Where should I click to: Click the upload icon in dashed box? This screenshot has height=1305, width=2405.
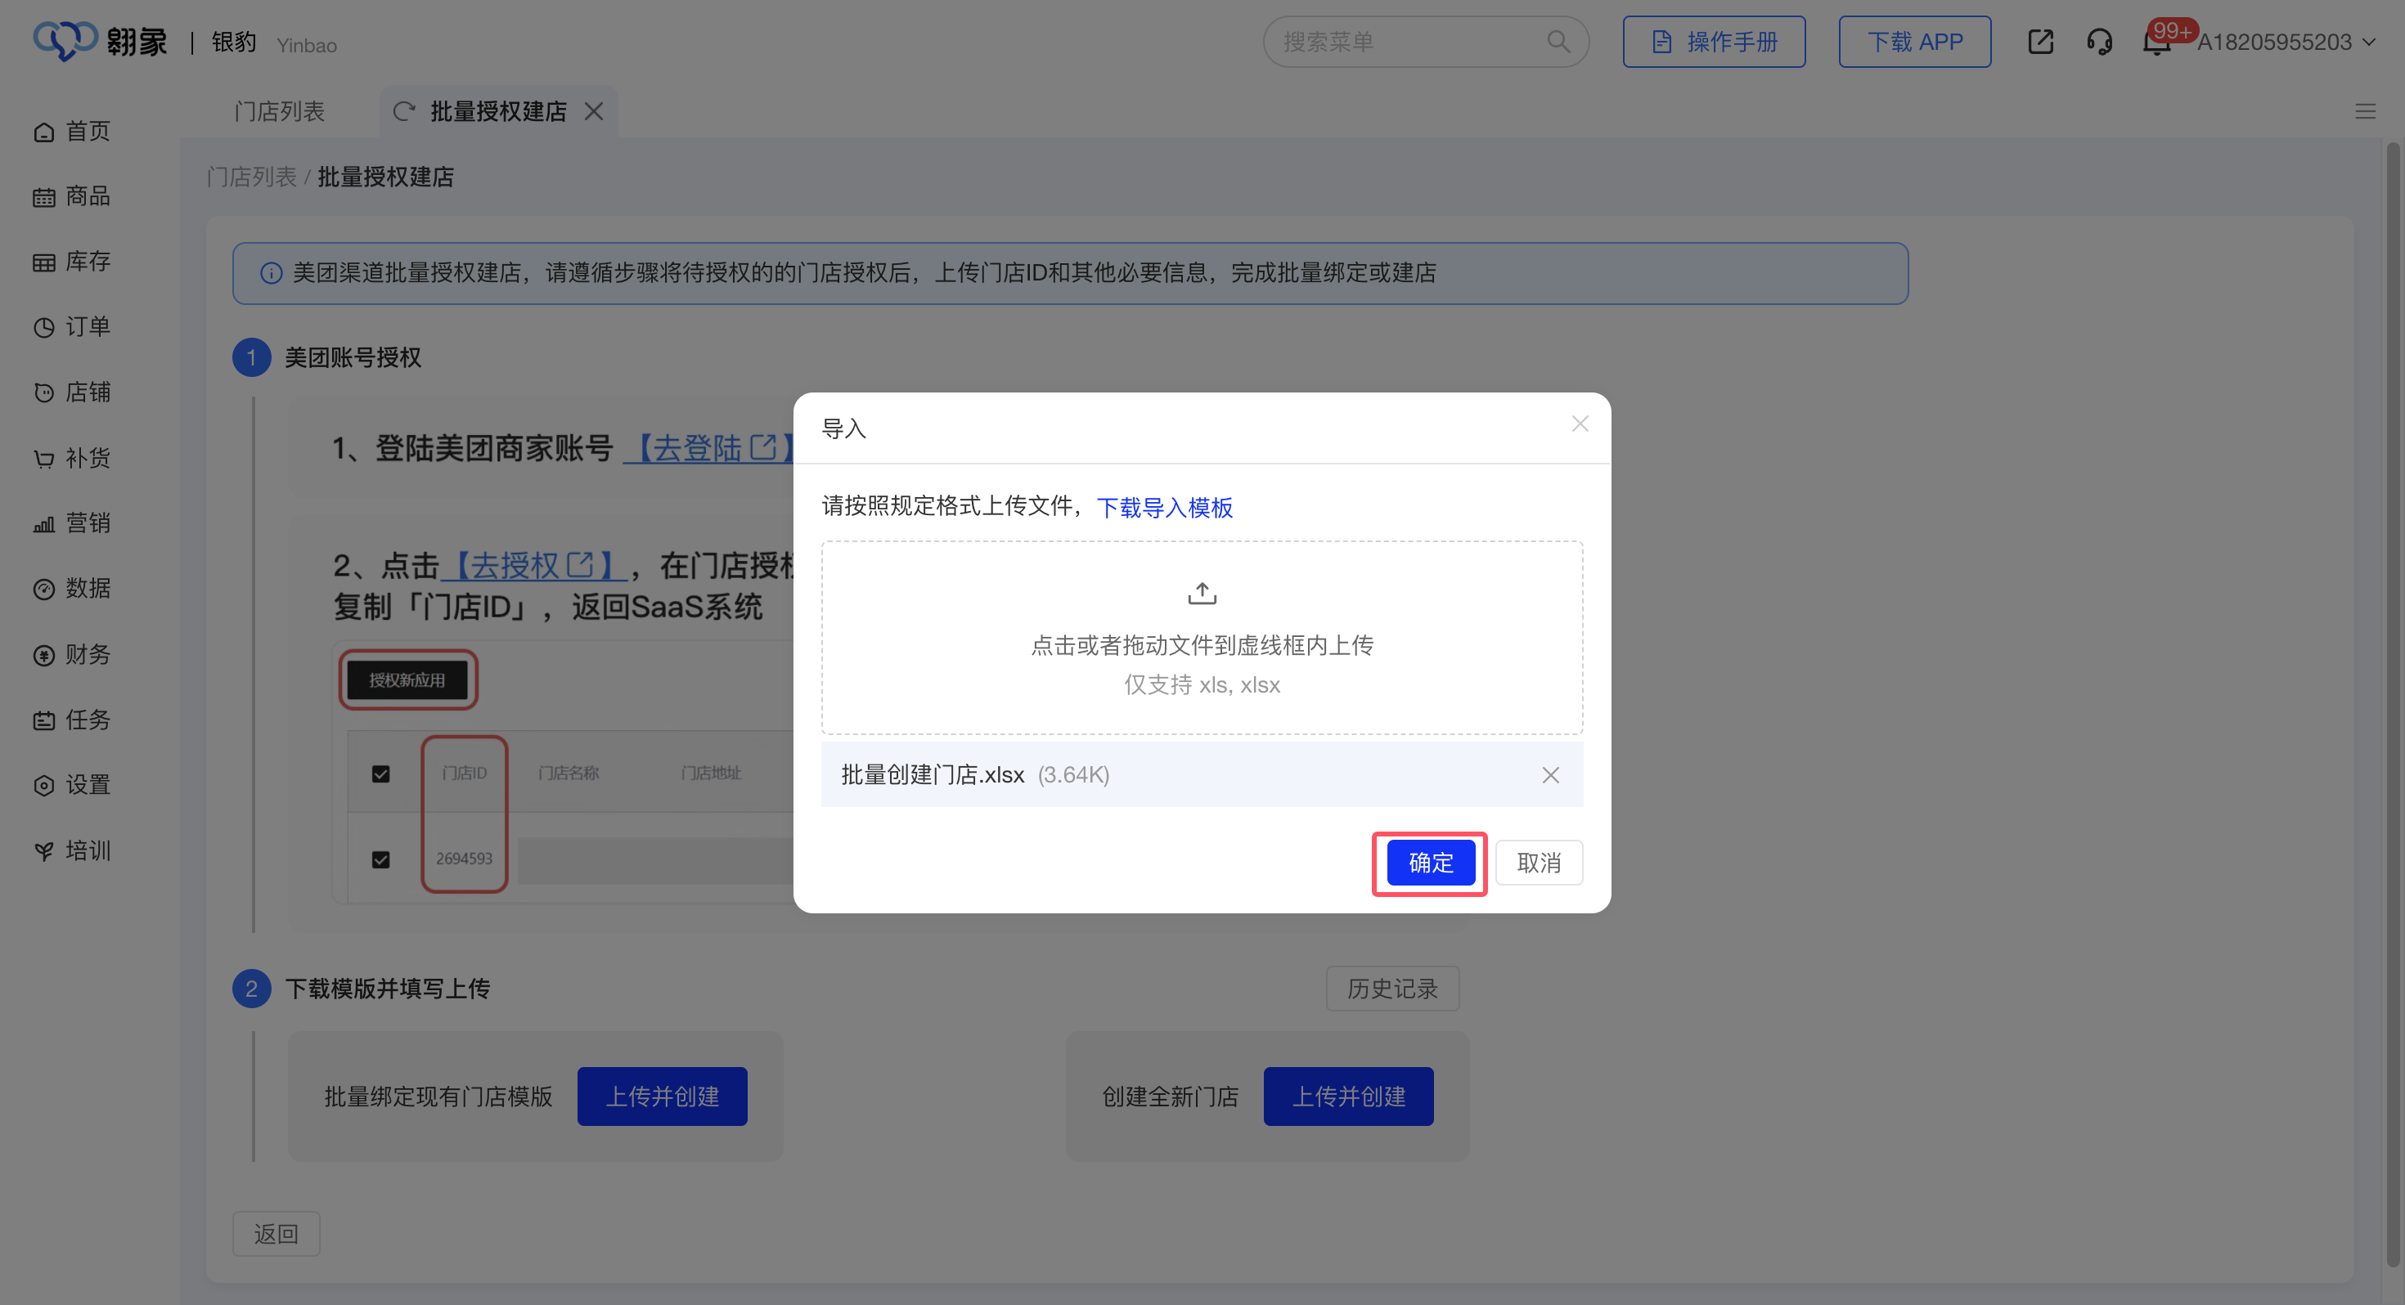[x=1202, y=594]
